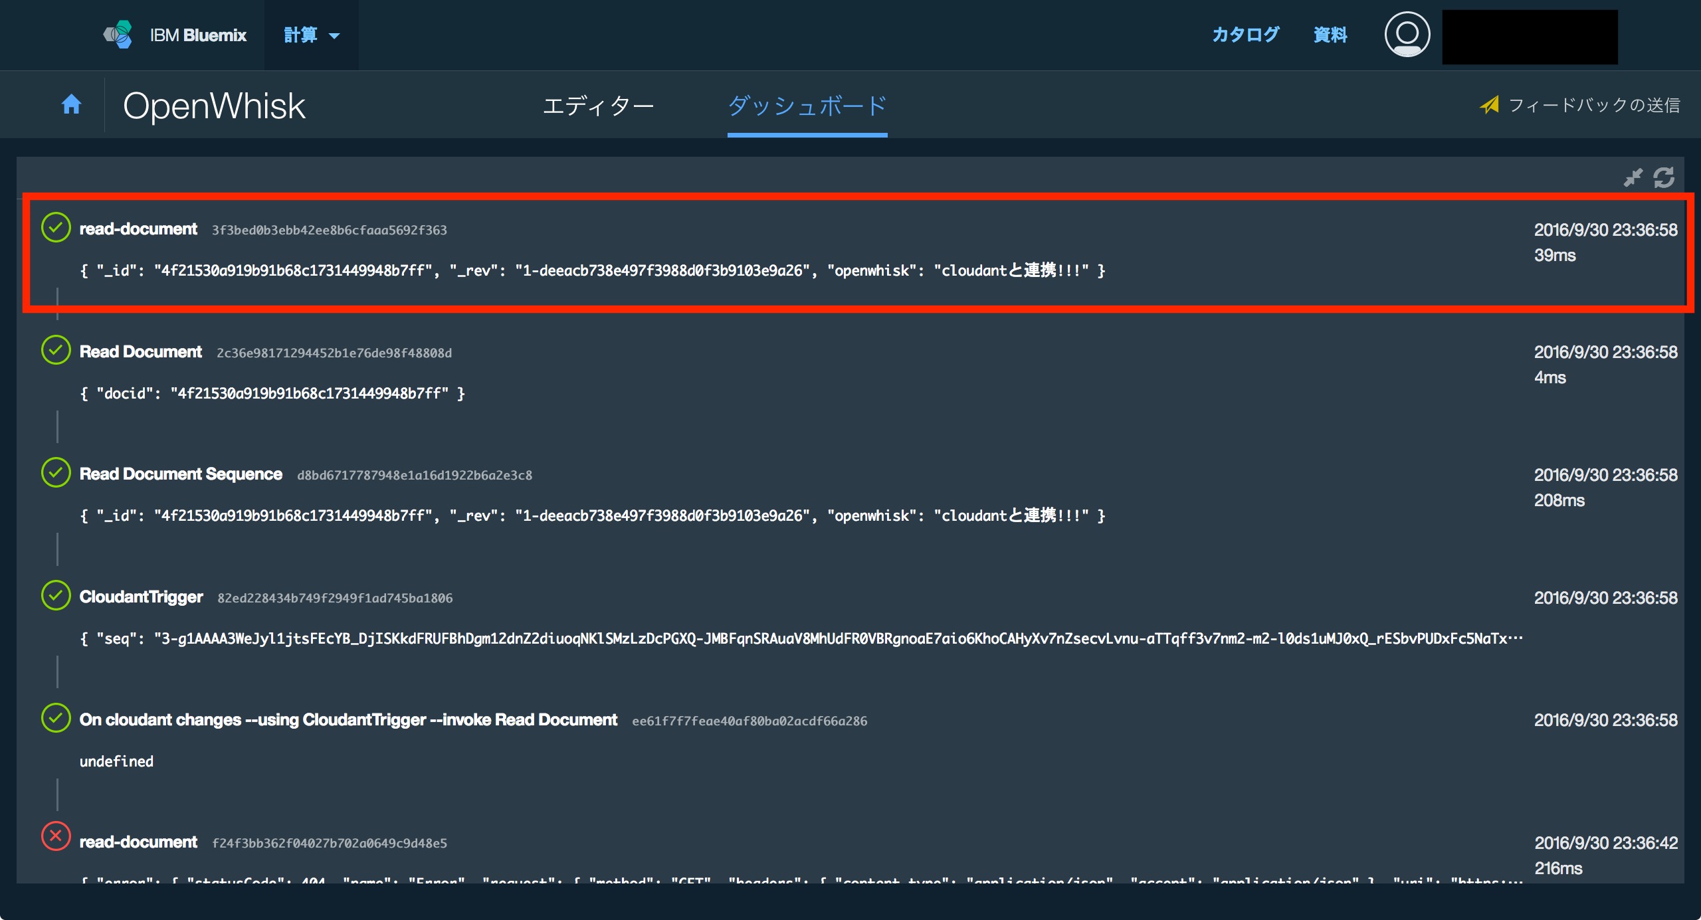
Task: Click success icon for CloudantTrigger row
Action: (56, 595)
